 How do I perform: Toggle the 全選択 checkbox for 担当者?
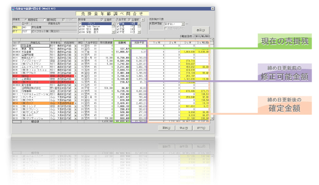pos(102,20)
